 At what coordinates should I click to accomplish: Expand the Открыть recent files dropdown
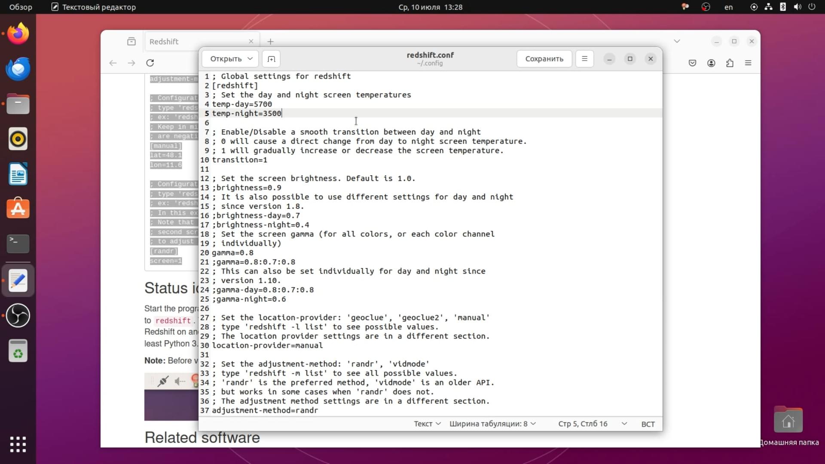(x=250, y=59)
